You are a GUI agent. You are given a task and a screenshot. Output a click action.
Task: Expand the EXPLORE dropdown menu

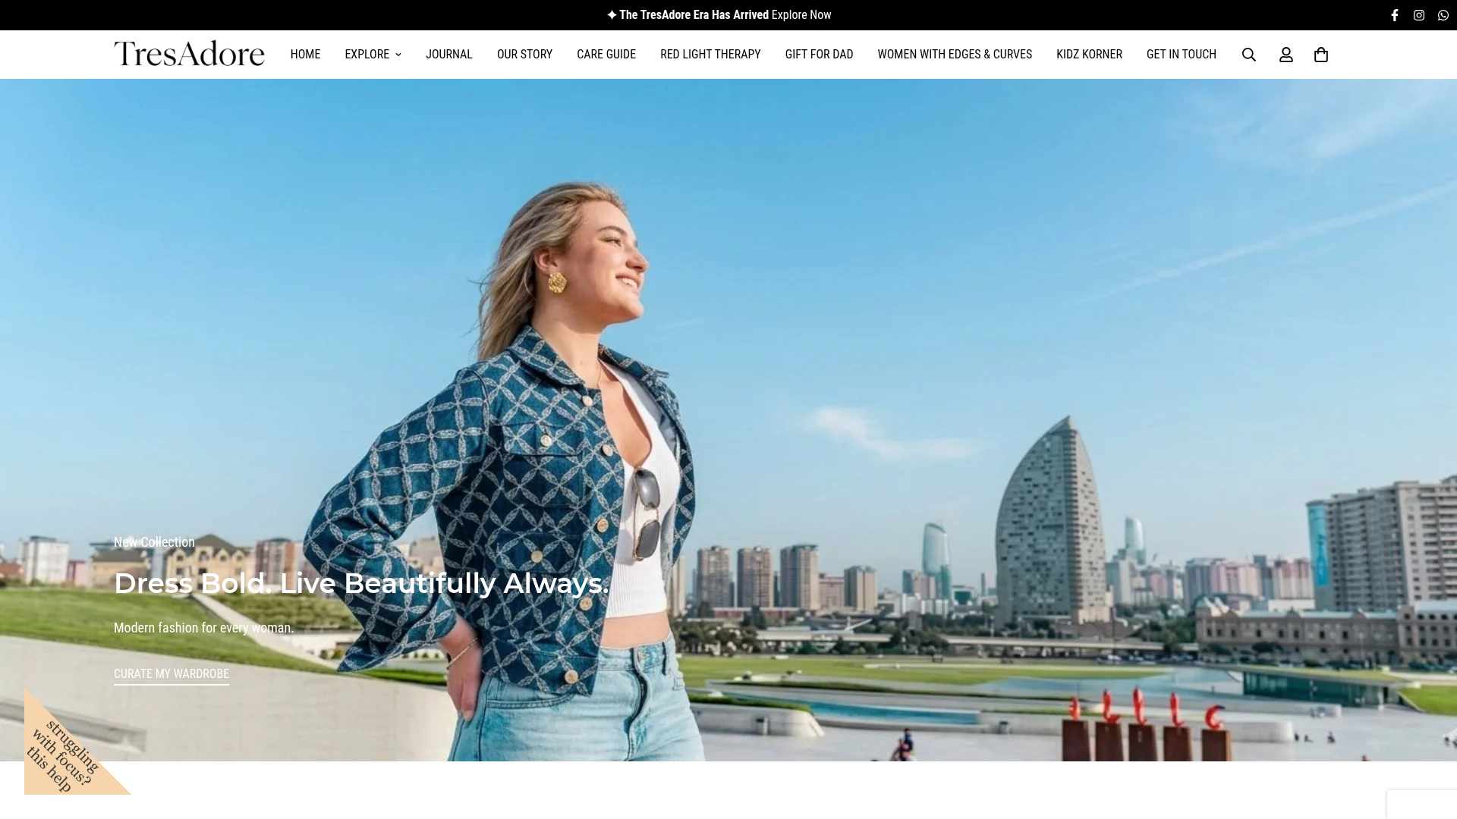click(x=373, y=55)
